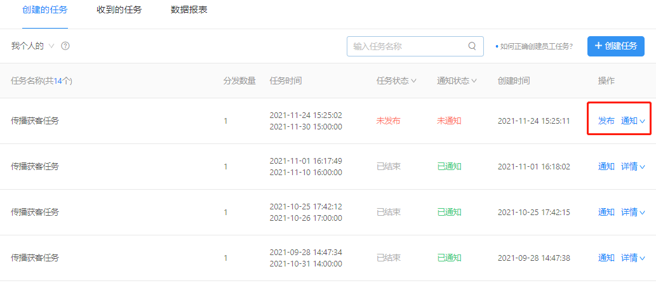Image resolution: width=656 pixels, height=283 pixels.
Task: Switch to the 收到的任务 tab
Action: tap(119, 10)
